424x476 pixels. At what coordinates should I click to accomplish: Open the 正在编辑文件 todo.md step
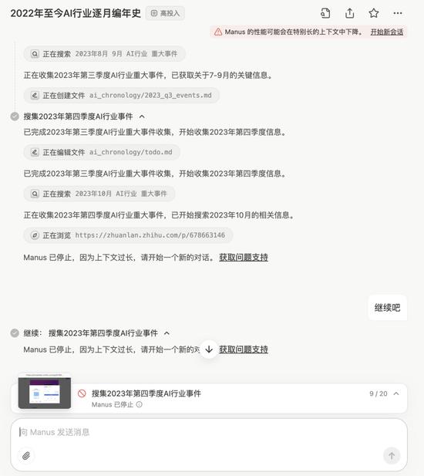pos(102,152)
